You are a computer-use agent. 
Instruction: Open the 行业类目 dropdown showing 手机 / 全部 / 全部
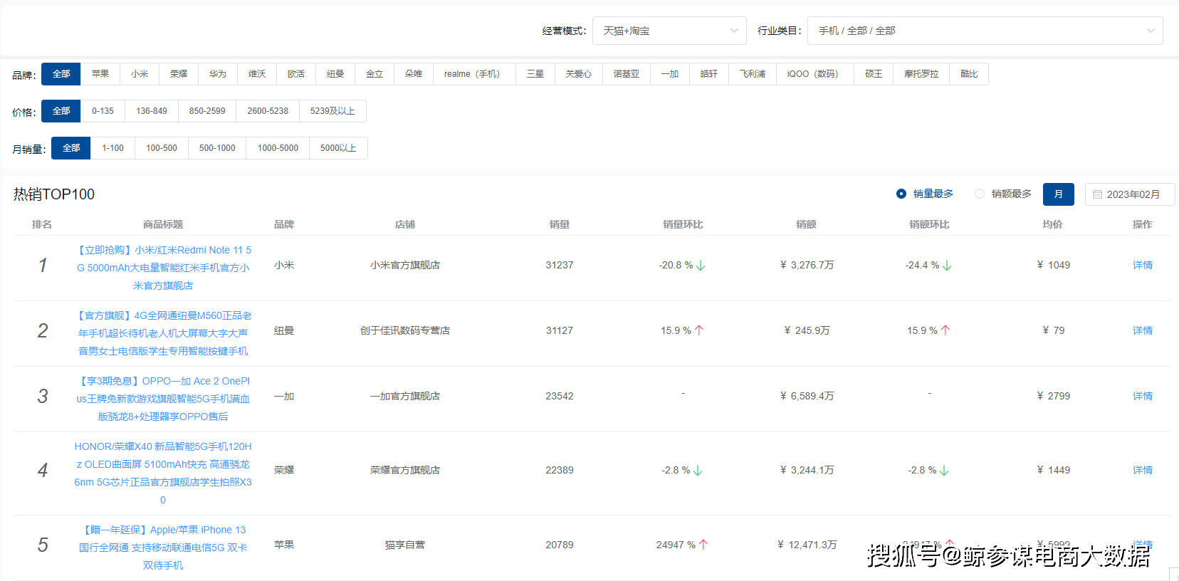point(985,31)
